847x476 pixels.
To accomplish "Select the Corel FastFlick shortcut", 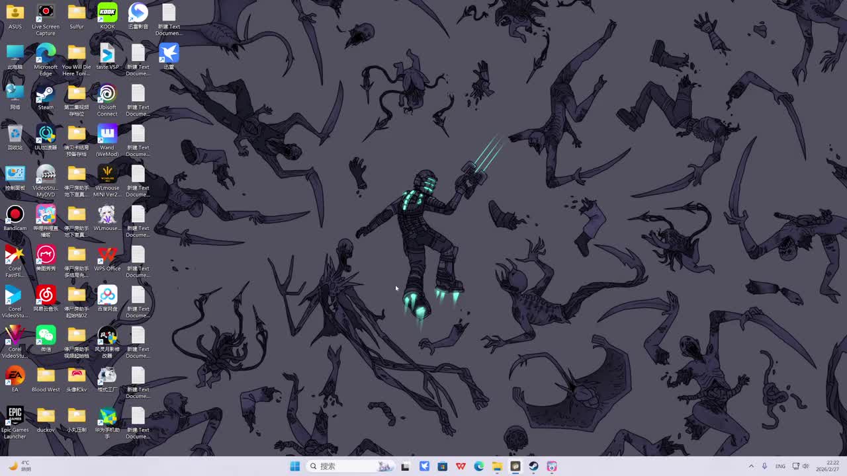I will tap(15, 262).
